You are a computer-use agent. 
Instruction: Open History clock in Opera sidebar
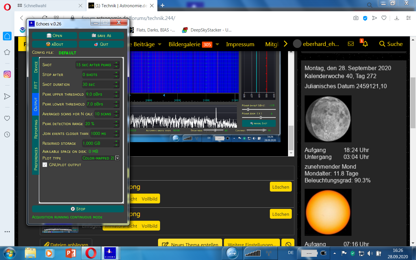pyautogui.click(x=7, y=134)
